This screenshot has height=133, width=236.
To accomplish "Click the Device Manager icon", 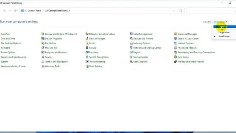I will 87,38.
